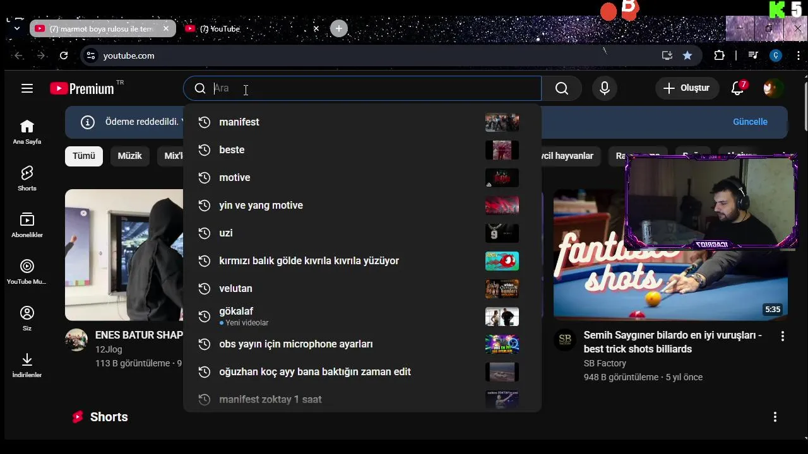Click thumbnail next to velutan suggestion
This screenshot has width=808, height=454.
click(502, 289)
